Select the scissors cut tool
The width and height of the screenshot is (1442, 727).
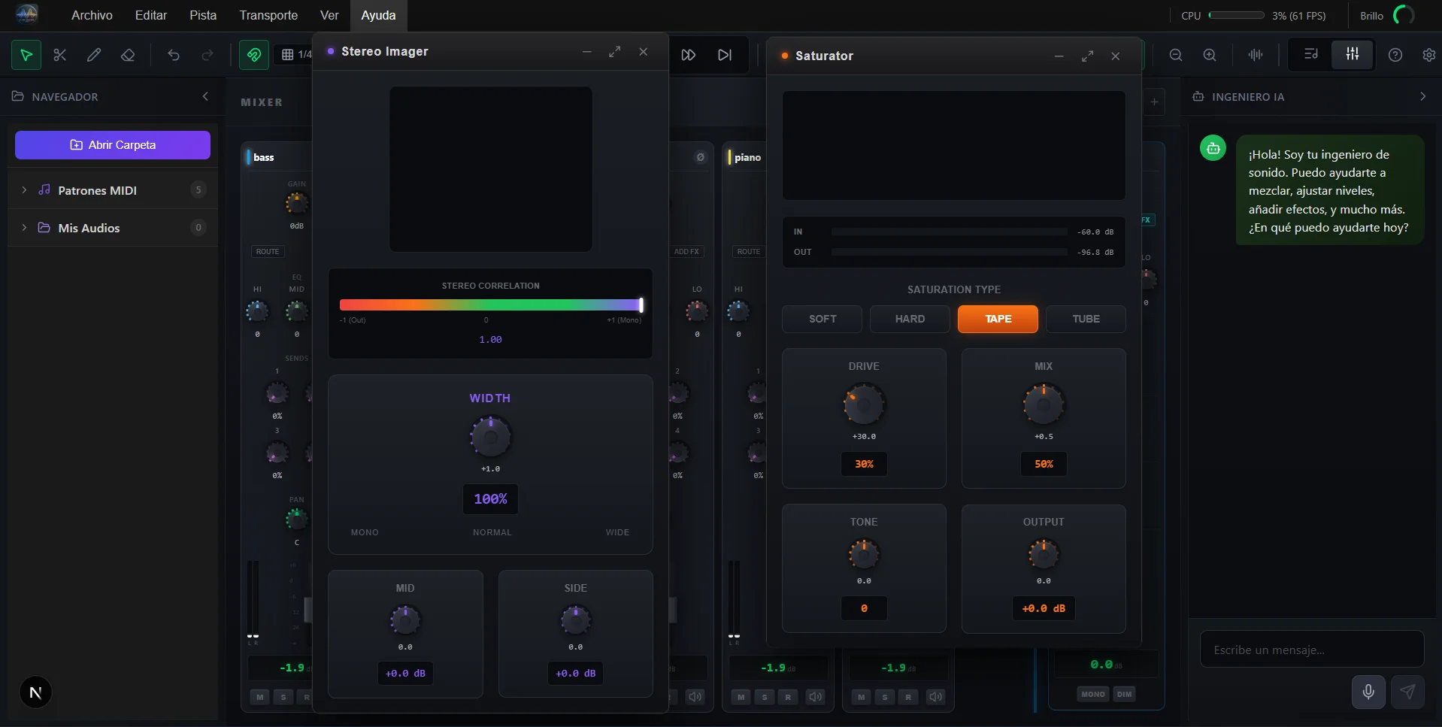click(60, 55)
